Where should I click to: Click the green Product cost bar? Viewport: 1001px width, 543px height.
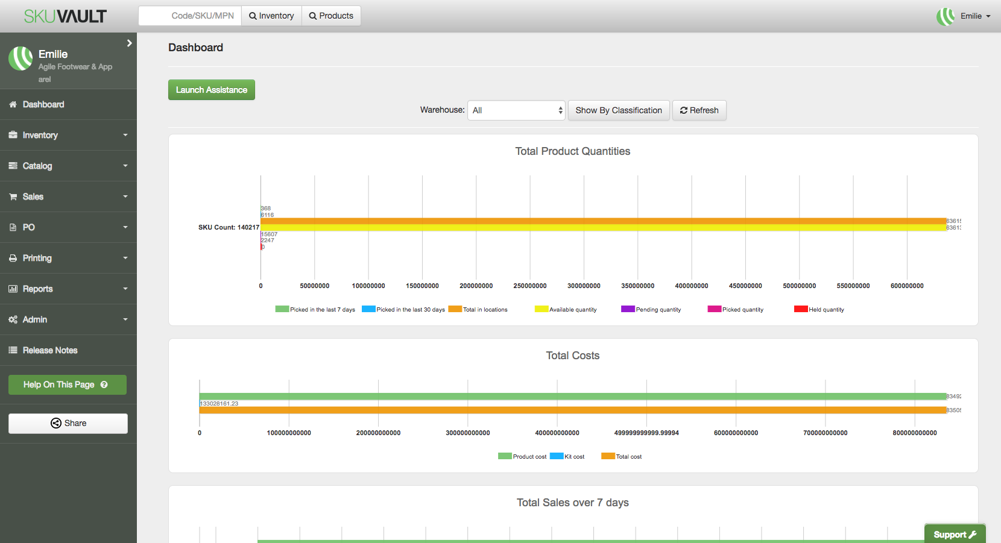point(573,397)
